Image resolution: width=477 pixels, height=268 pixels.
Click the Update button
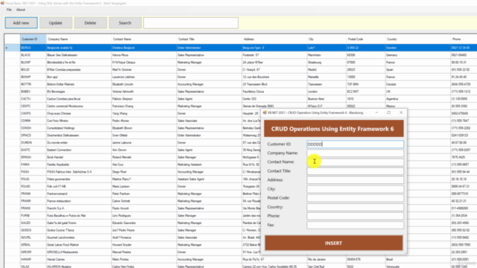click(56, 23)
